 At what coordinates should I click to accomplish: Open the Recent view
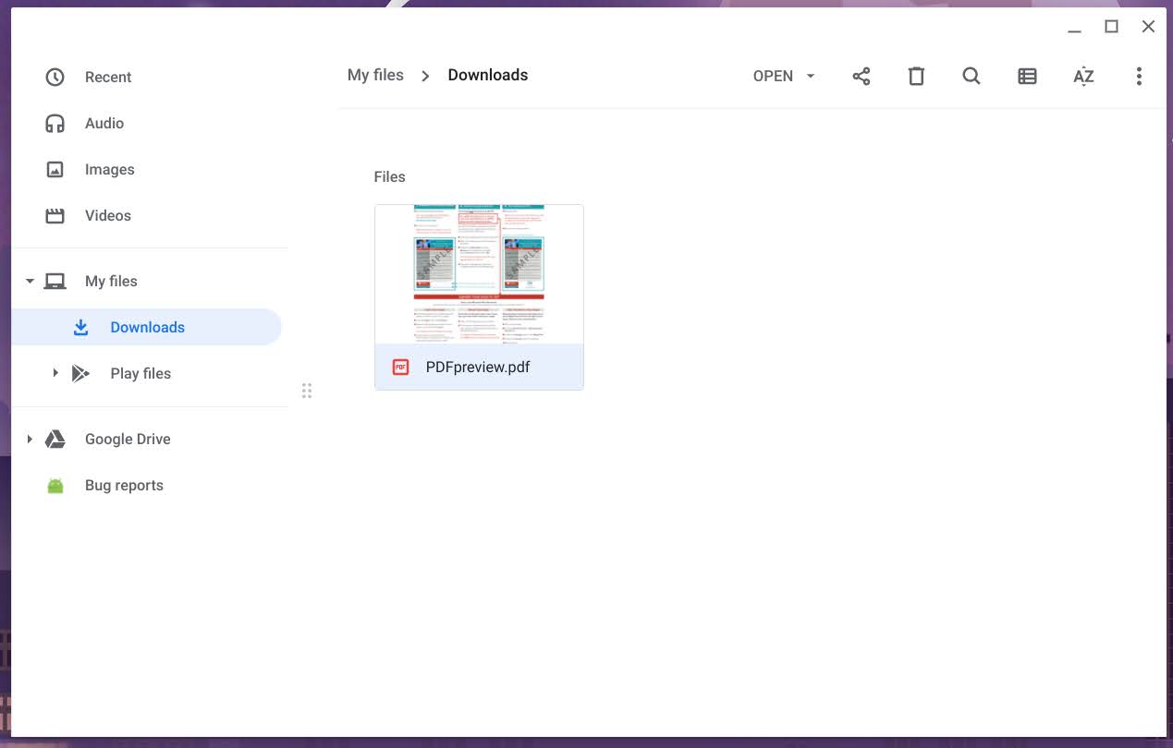coord(108,77)
